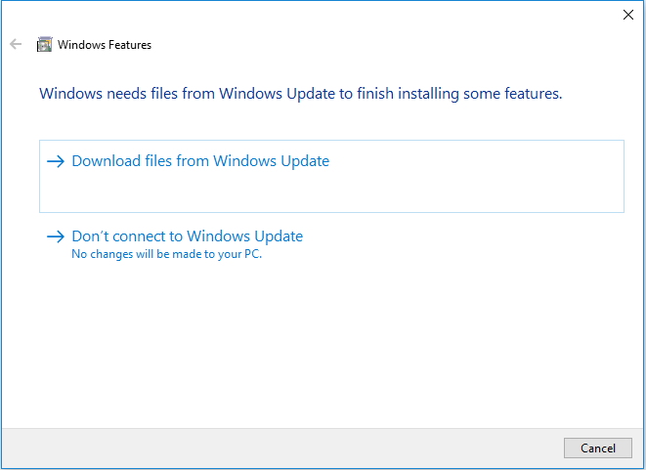This screenshot has width=646, height=470.
Task: Click the arrow icon beside Download files
Action: 56,161
